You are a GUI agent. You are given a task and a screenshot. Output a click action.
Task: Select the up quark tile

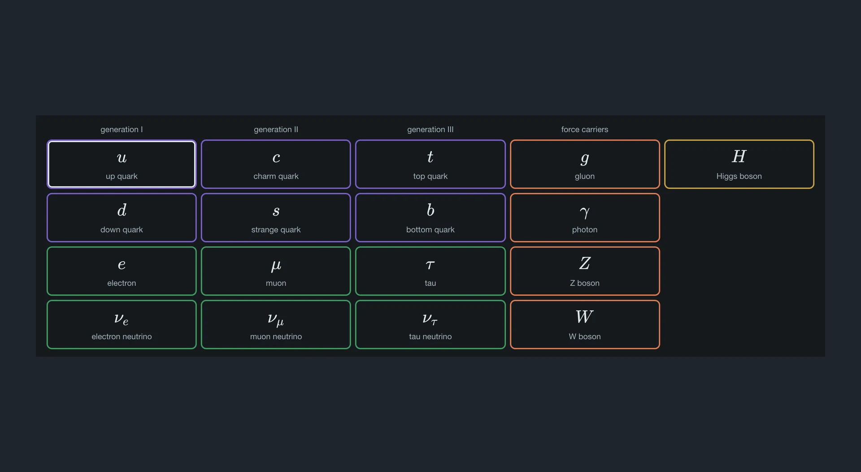[122, 164]
